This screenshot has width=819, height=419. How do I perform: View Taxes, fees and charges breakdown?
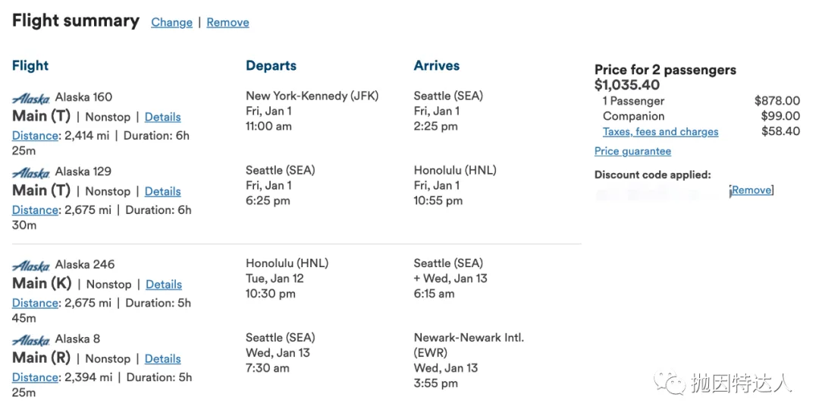[x=660, y=131]
